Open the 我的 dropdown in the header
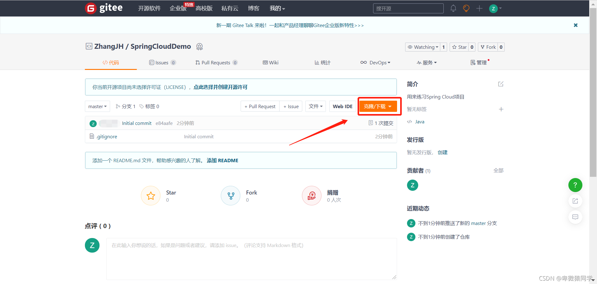 pyautogui.click(x=277, y=8)
